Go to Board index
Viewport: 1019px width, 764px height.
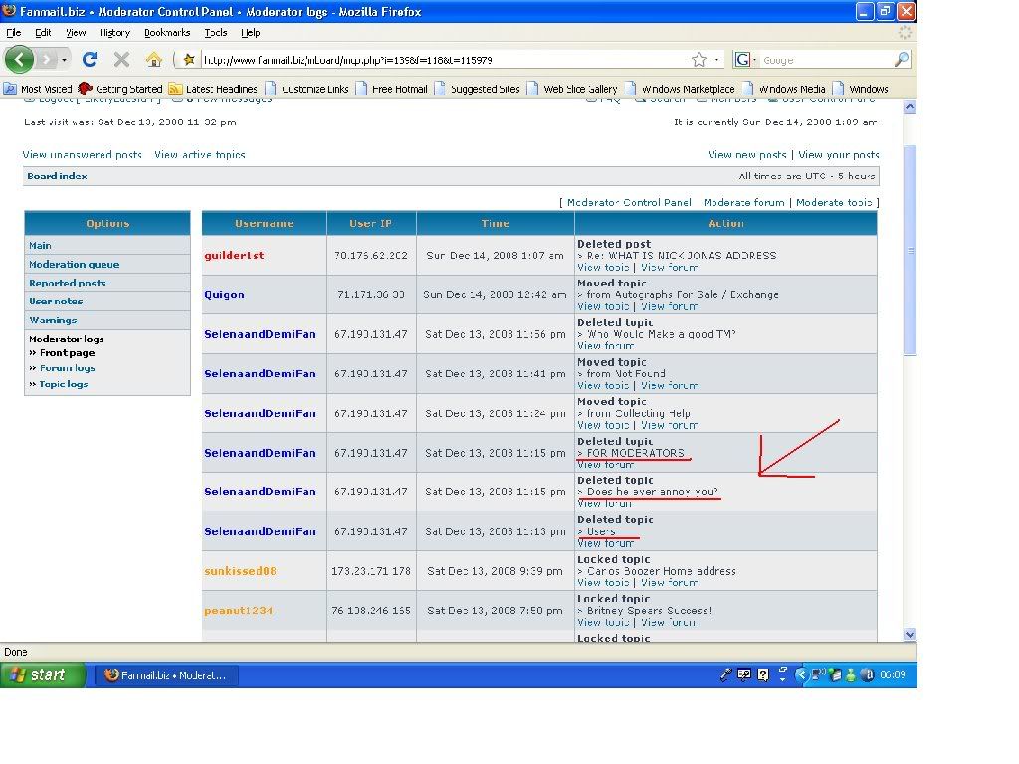pyautogui.click(x=57, y=176)
